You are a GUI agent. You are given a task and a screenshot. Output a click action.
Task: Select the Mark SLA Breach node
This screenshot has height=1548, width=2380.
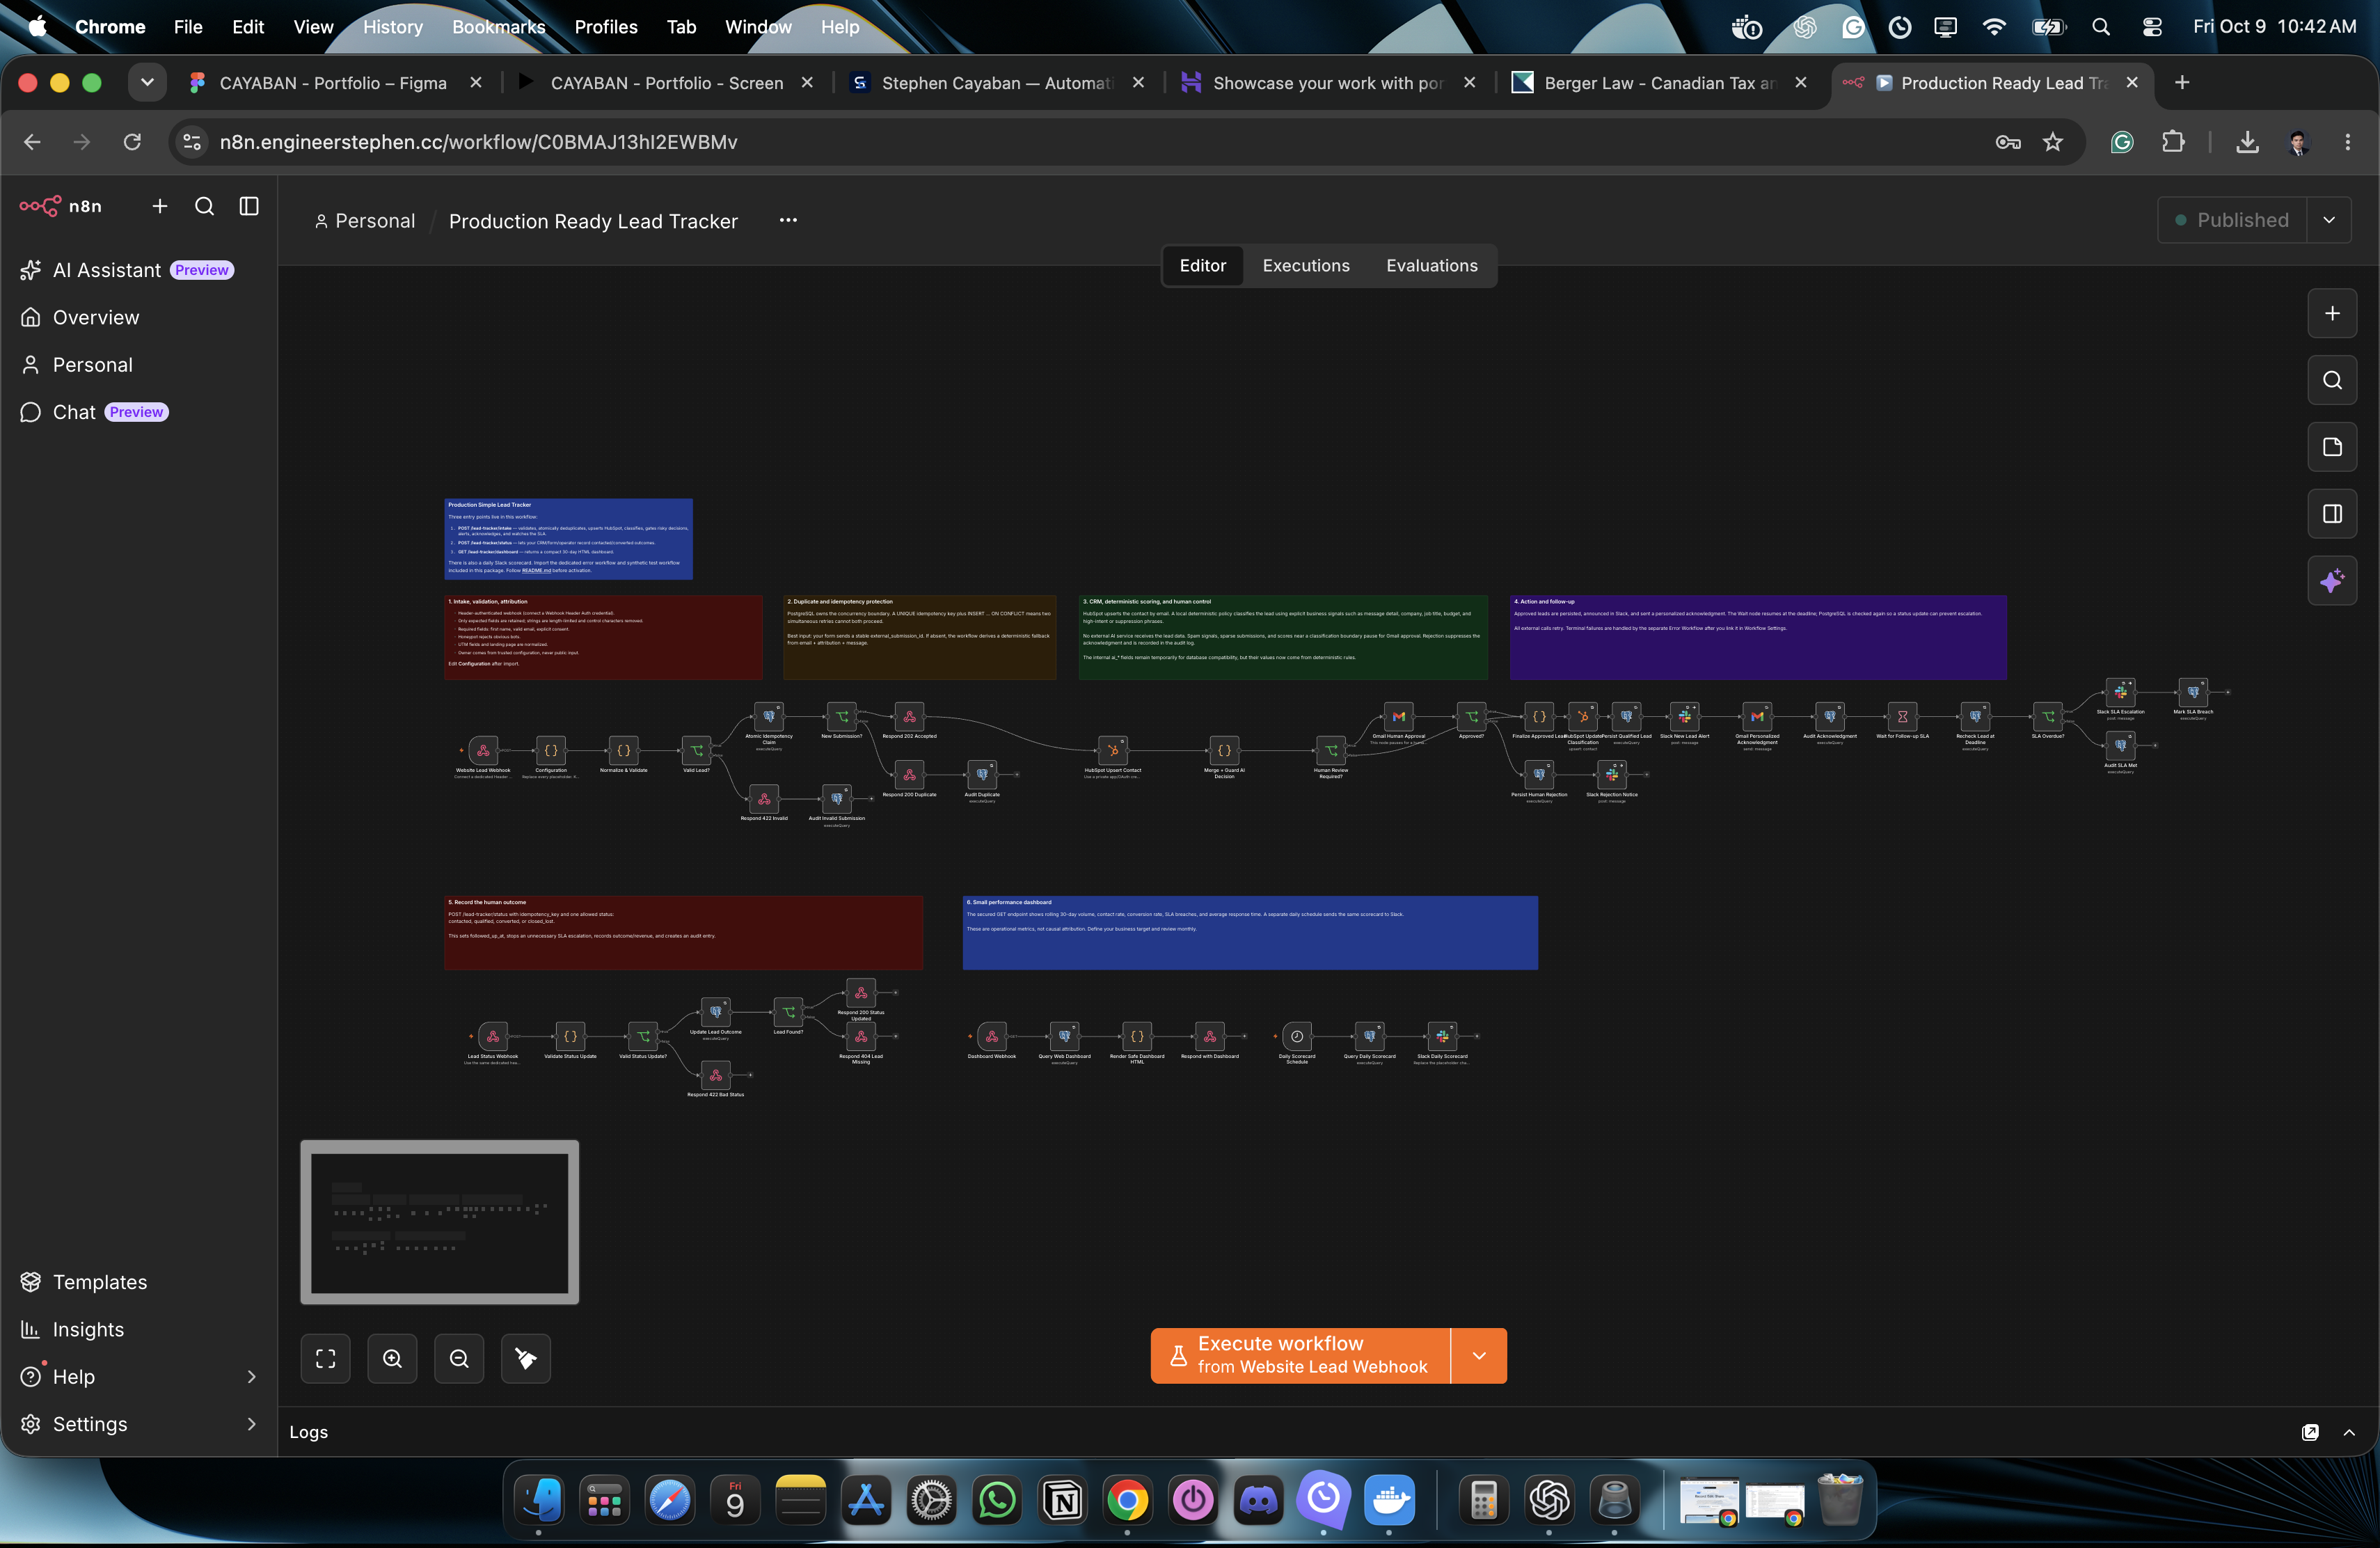pos(2193,692)
